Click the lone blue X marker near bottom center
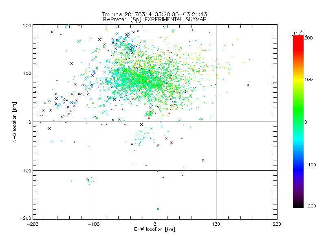 tap(158, 209)
